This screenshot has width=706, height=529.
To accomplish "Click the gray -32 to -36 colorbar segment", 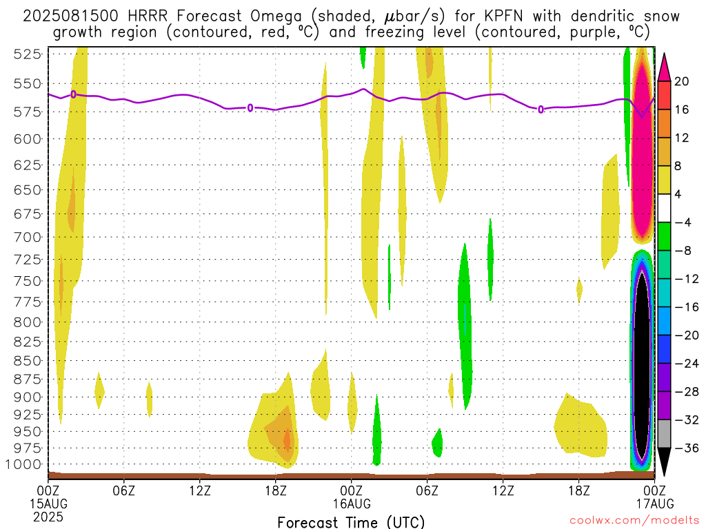I will tap(664, 434).
